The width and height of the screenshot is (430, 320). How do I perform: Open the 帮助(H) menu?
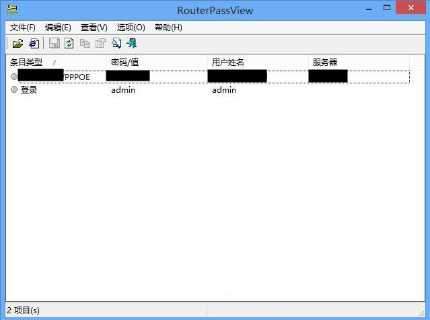click(x=168, y=28)
